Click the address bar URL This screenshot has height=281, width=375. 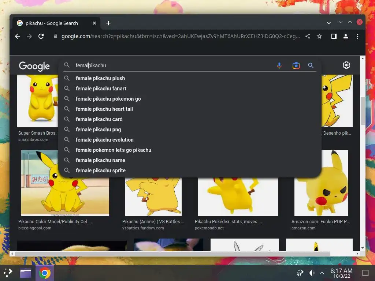pyautogui.click(x=180, y=36)
